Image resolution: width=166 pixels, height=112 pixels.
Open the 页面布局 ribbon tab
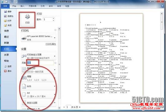click(x=32, y=6)
